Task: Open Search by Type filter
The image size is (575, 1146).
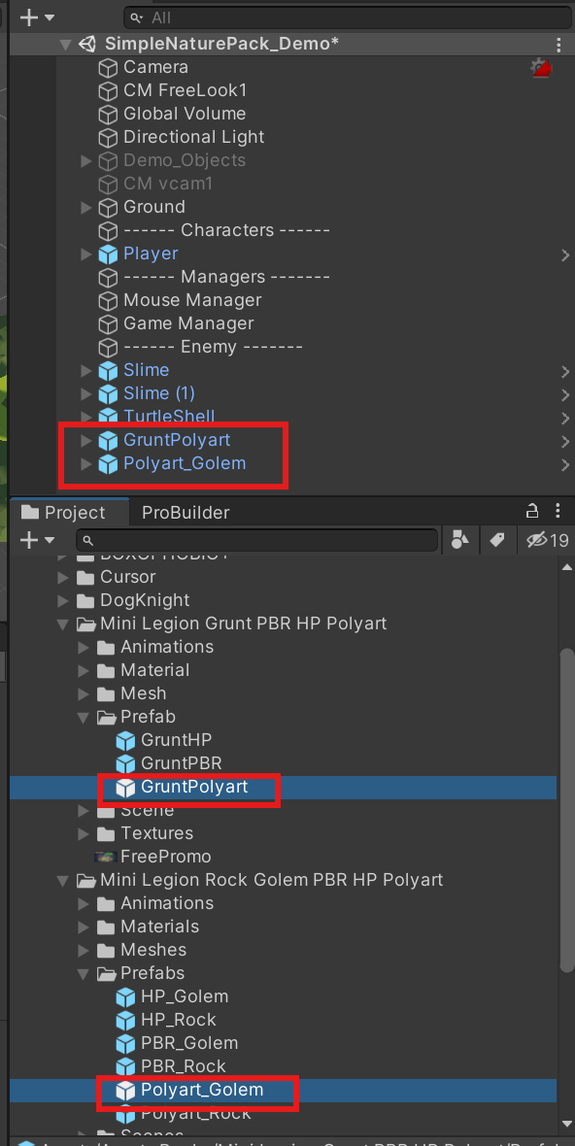Action: click(460, 541)
